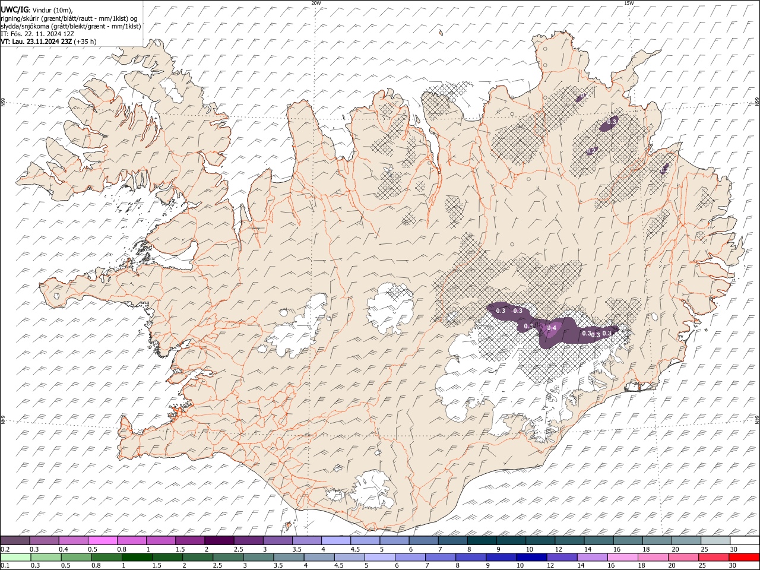The image size is (760, 570).
Task: Click the 20W longitude label at top
Action: point(316,3)
